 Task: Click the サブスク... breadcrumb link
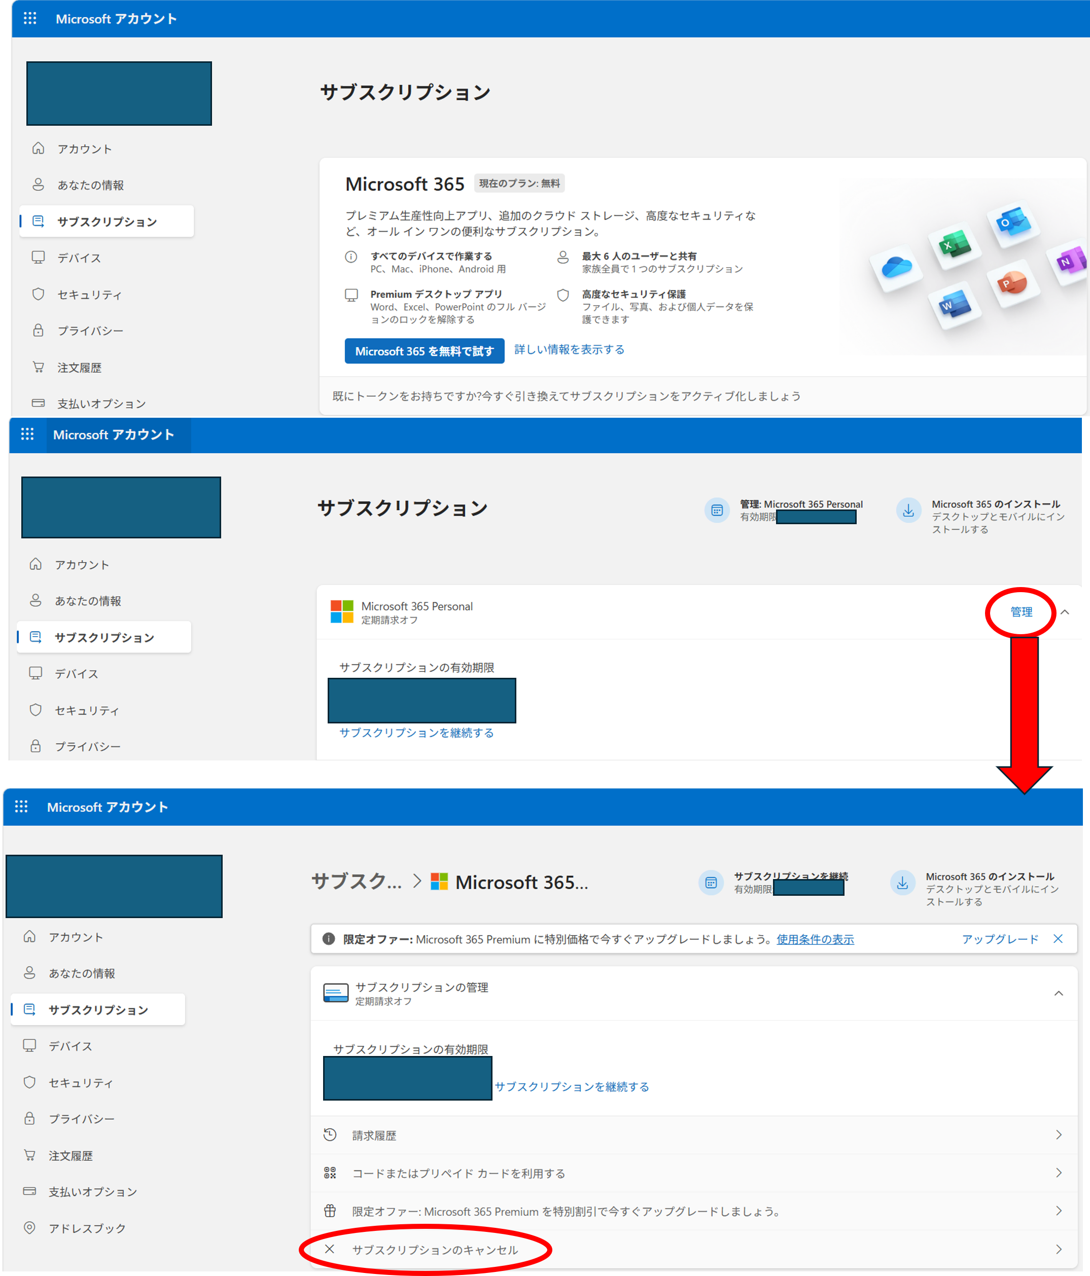(x=357, y=881)
